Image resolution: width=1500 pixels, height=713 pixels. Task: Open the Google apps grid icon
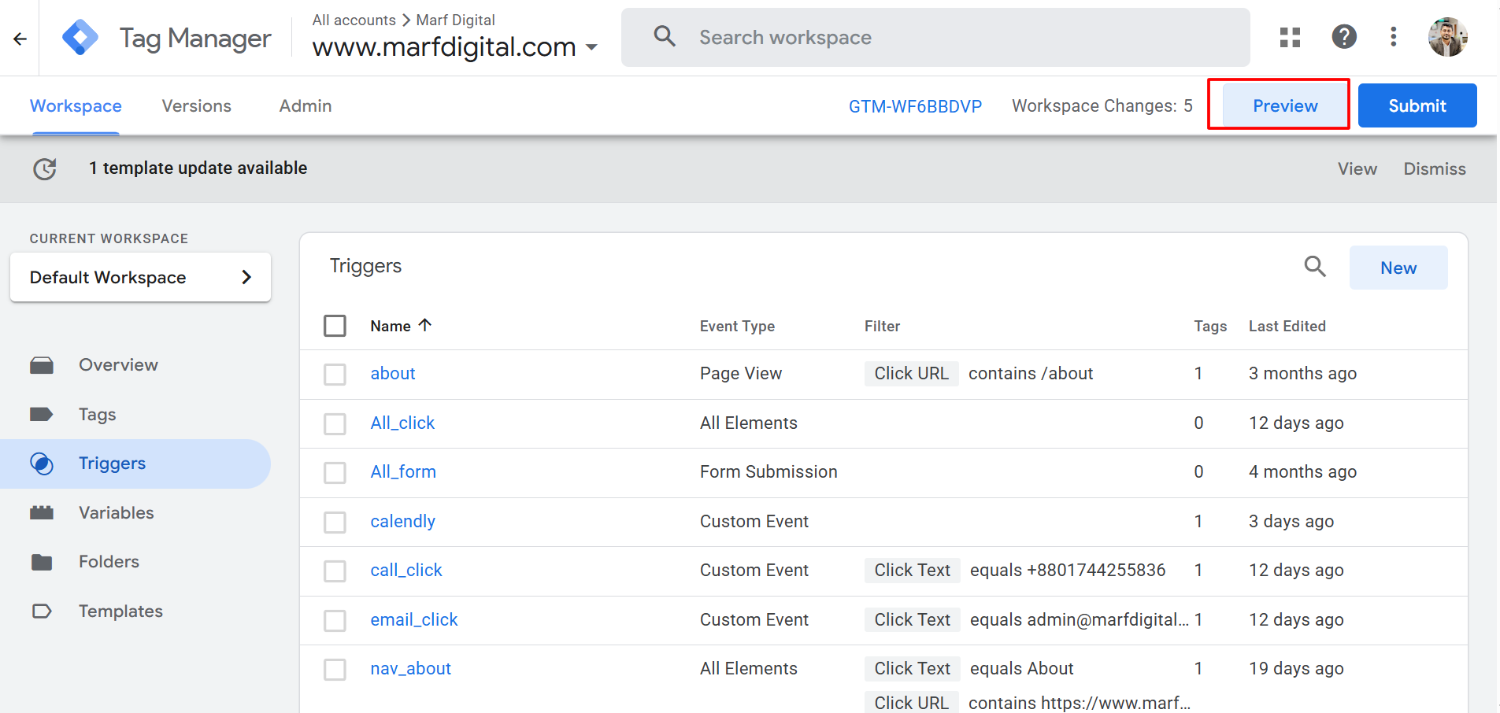point(1290,37)
